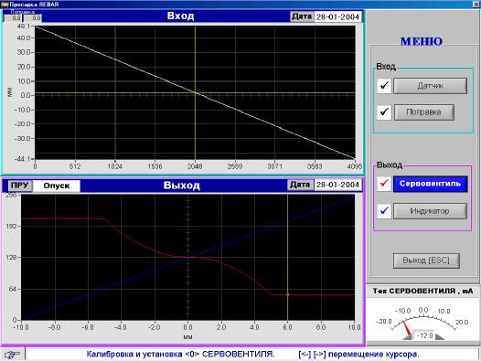This screenshot has width=481, height=361.
Task: Click the Ток СЕРВОВЕНТИЛЯ, mA label
Action: [x=422, y=291]
